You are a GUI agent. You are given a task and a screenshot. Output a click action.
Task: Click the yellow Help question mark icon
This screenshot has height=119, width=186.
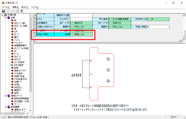[x=21, y=11]
